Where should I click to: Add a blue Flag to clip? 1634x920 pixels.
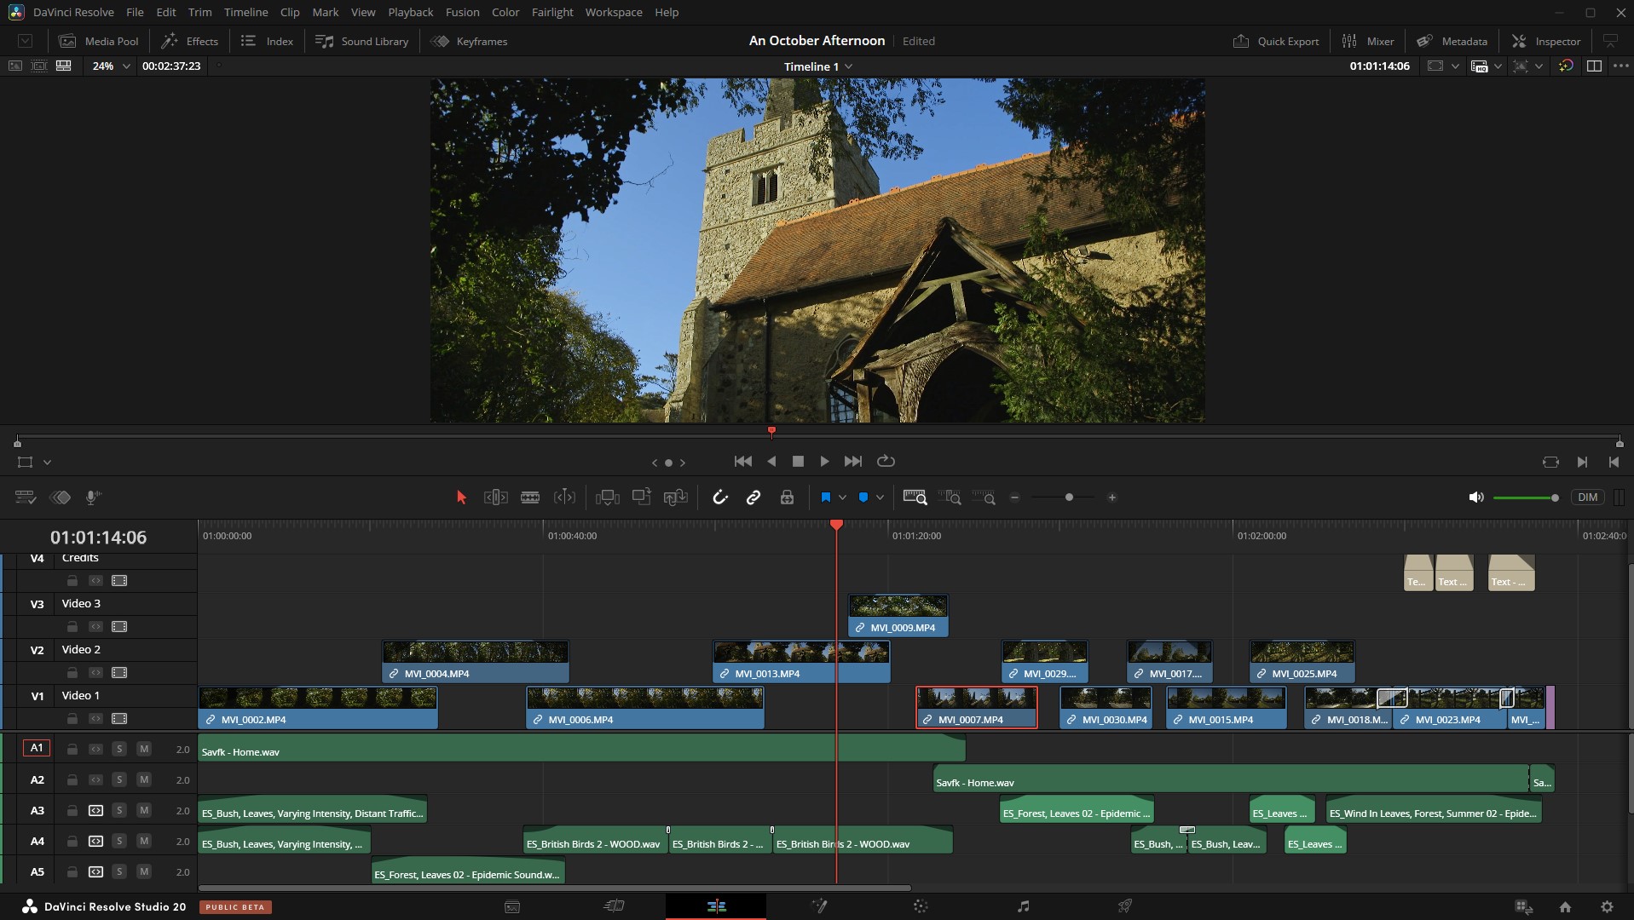click(825, 497)
